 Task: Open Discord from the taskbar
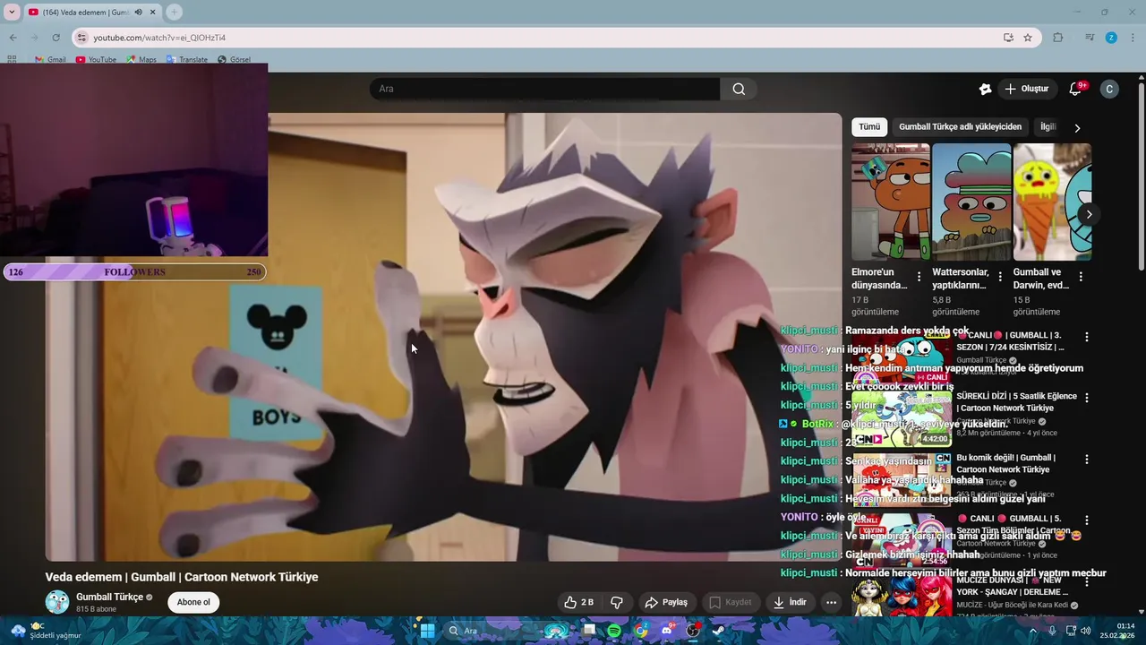click(x=666, y=631)
